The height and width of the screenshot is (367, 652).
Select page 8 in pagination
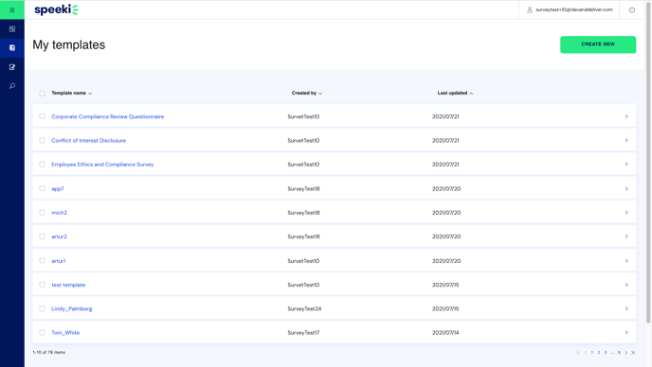[x=619, y=353]
